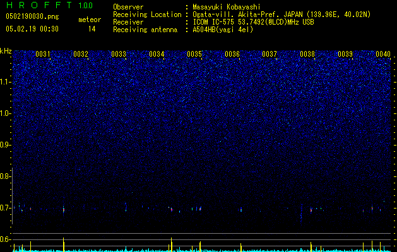Image resolution: width=397 pixels, height=252 pixels.
Task: Click the 0034 time marker
Action: [157, 54]
